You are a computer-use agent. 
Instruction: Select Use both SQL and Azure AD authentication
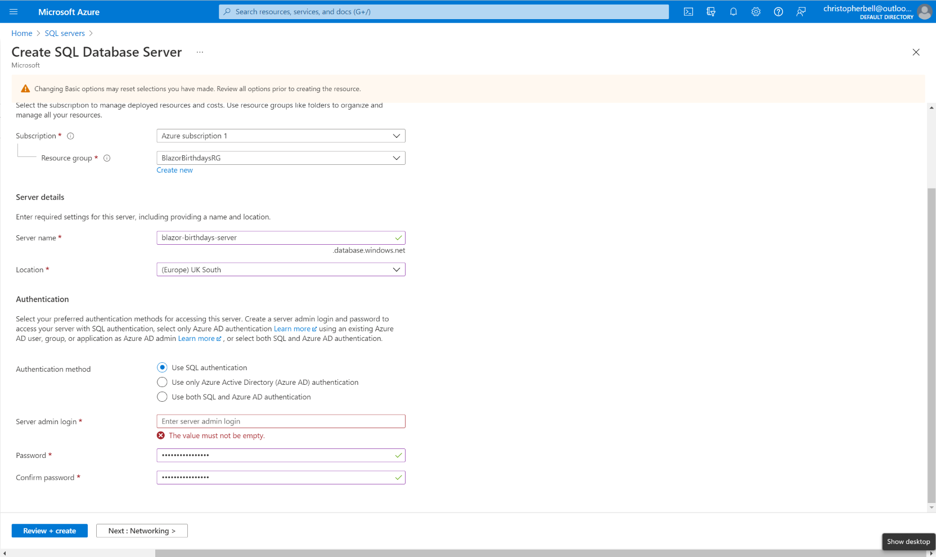(x=162, y=397)
